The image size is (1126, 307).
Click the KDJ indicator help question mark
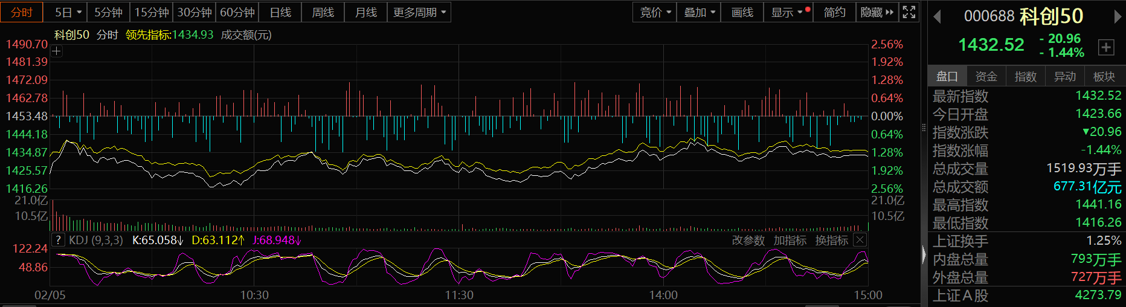click(57, 240)
